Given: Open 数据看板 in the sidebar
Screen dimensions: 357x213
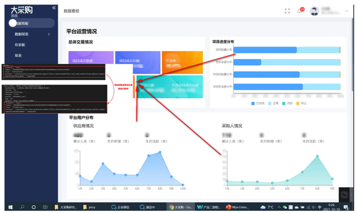Looking at the screenshot, I should 32,23.
